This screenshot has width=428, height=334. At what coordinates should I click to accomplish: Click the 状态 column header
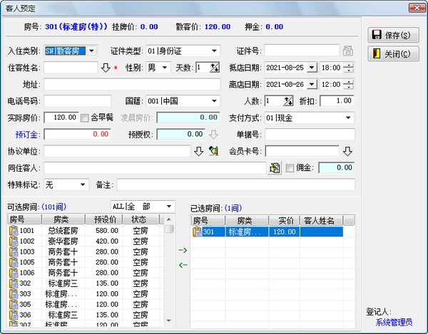[x=138, y=220]
